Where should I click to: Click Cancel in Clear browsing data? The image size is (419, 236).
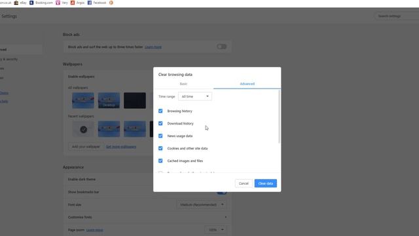[x=244, y=184]
